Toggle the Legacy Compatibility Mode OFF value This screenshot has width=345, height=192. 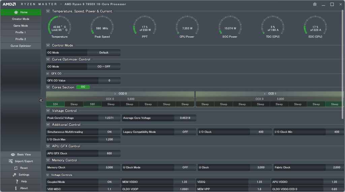(185, 132)
